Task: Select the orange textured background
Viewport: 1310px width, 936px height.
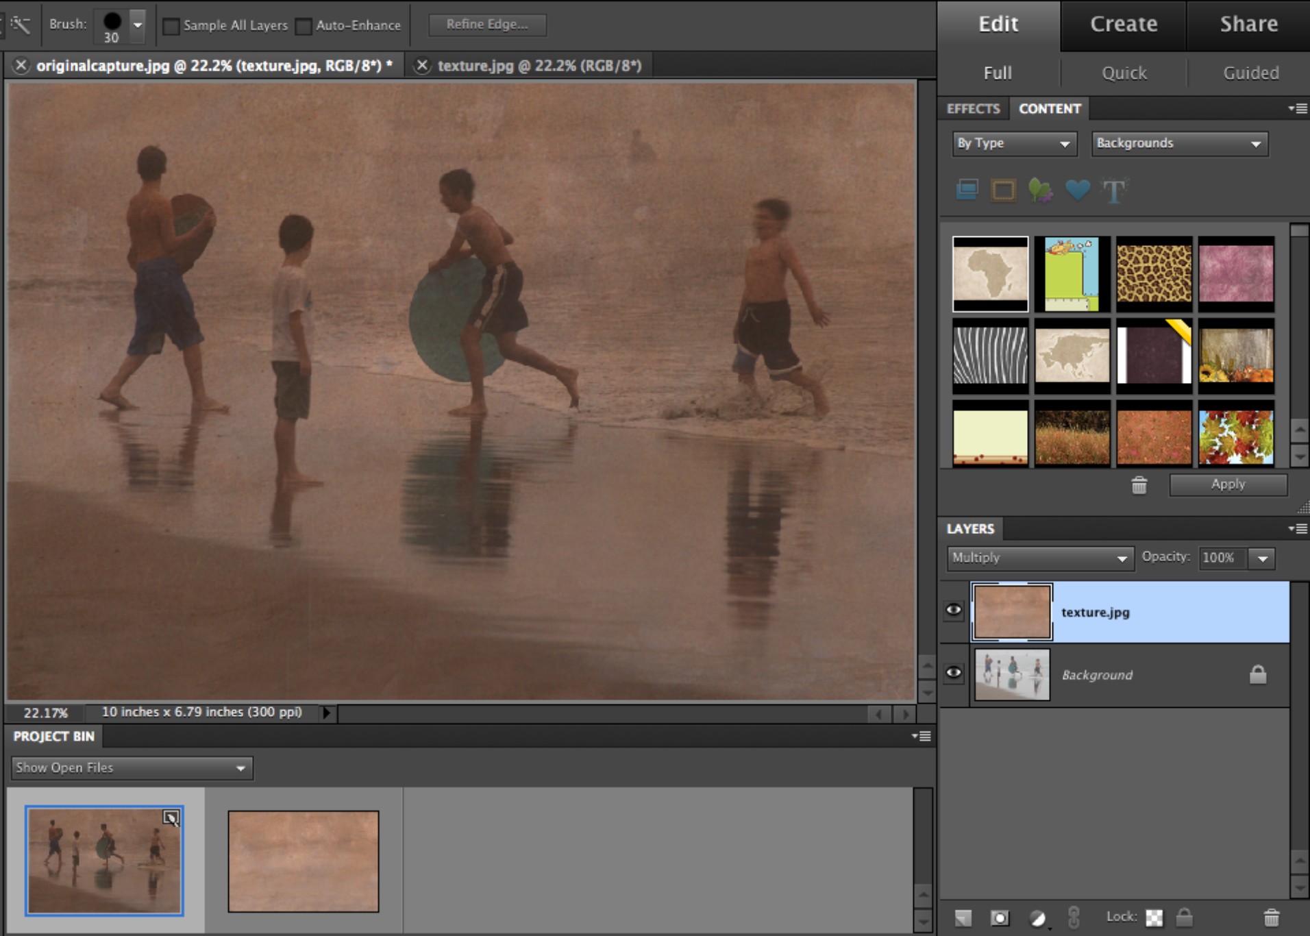Action: click(1154, 435)
